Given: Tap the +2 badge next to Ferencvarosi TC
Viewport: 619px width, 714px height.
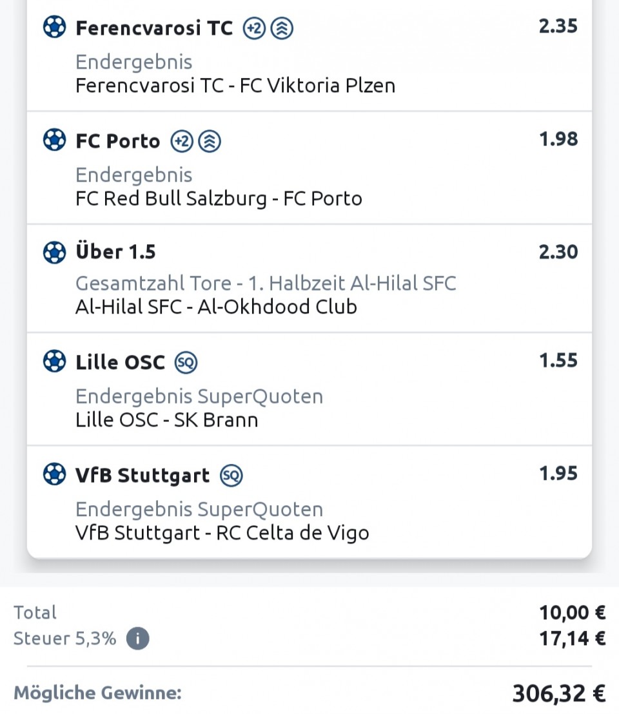Looking at the screenshot, I should point(254,28).
